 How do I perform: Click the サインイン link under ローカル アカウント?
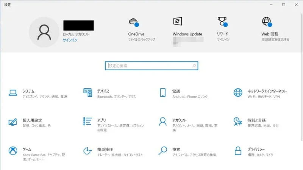click(70, 40)
